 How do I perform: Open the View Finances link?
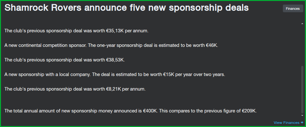click(x=286, y=123)
